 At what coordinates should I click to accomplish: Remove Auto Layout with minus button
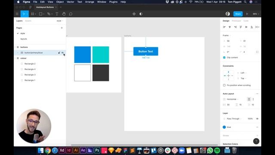257,94
